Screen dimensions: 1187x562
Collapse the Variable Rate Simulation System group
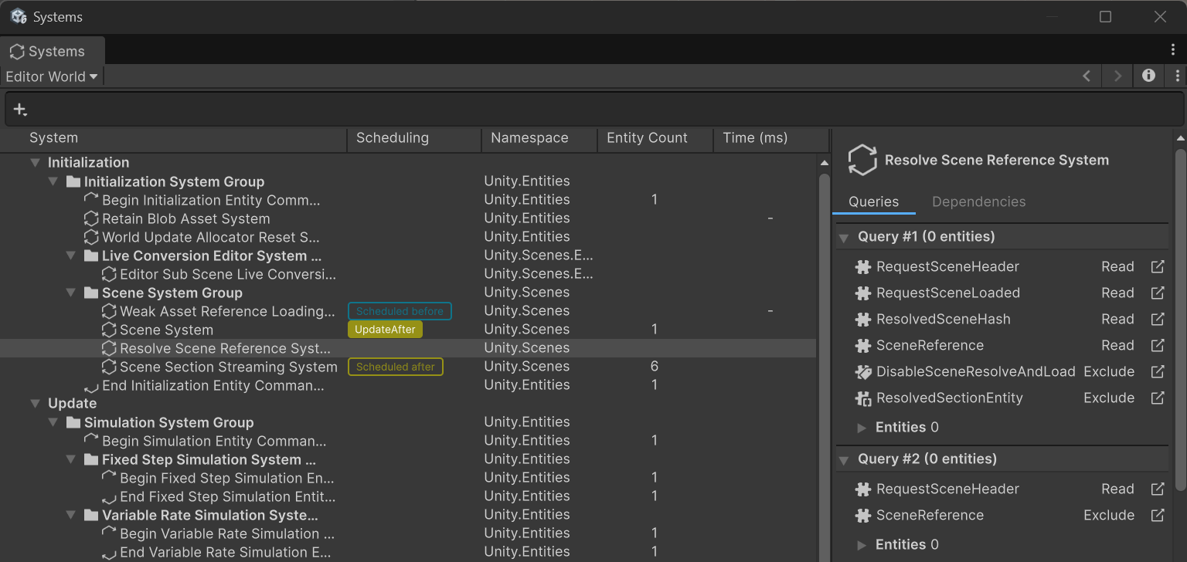click(x=71, y=515)
